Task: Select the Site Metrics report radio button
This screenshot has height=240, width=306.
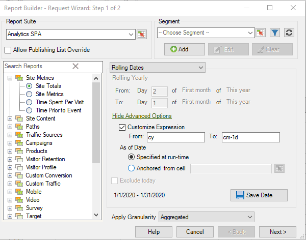Action: click(x=29, y=94)
